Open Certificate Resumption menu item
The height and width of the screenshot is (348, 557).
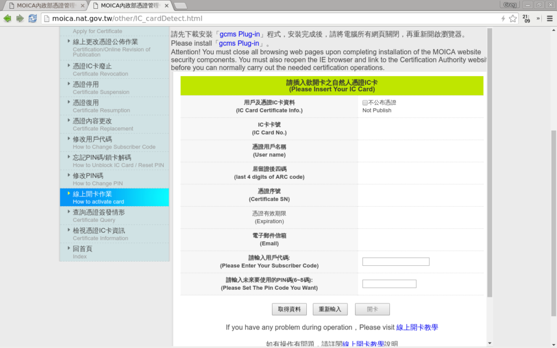(101, 110)
